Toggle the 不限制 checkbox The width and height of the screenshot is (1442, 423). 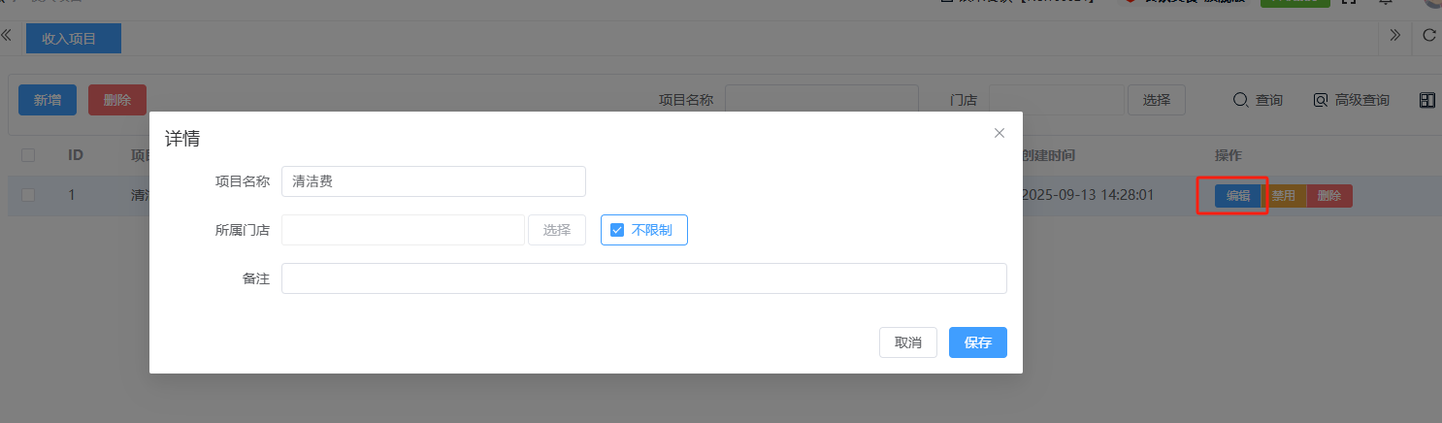[x=617, y=230]
